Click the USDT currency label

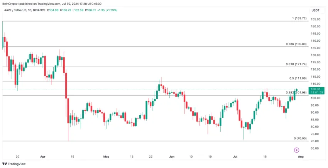(315, 10)
